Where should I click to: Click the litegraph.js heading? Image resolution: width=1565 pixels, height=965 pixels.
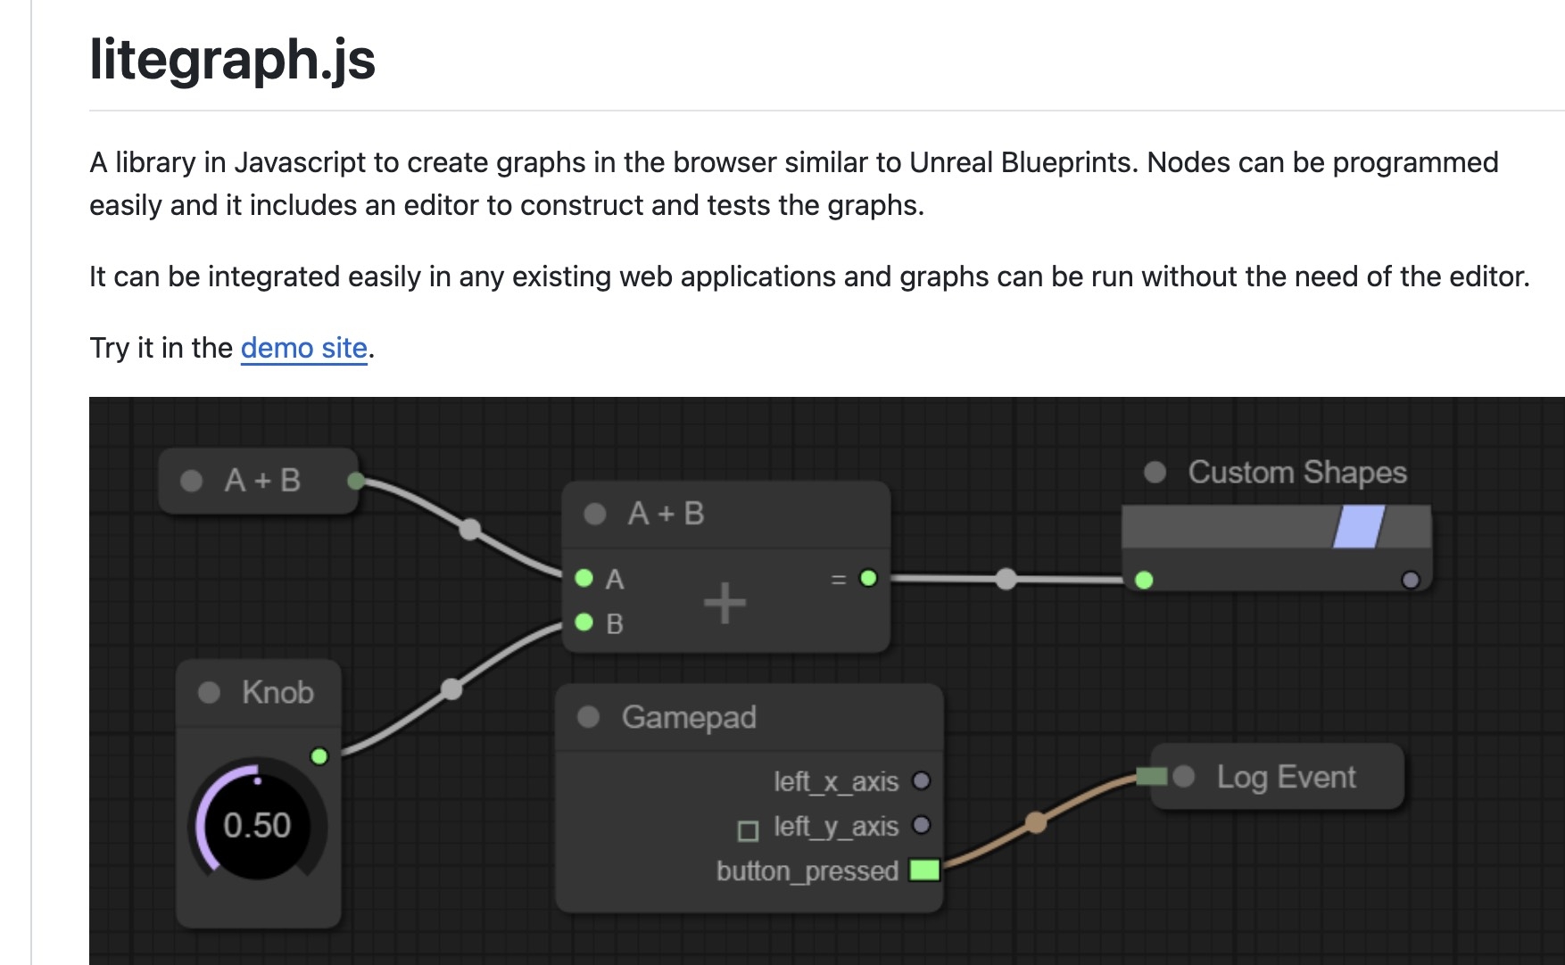(x=232, y=59)
